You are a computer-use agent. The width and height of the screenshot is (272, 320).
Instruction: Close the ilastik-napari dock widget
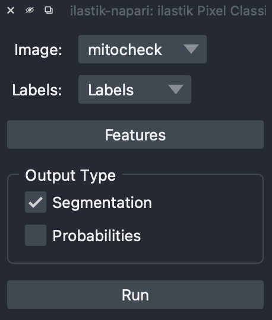(11, 10)
